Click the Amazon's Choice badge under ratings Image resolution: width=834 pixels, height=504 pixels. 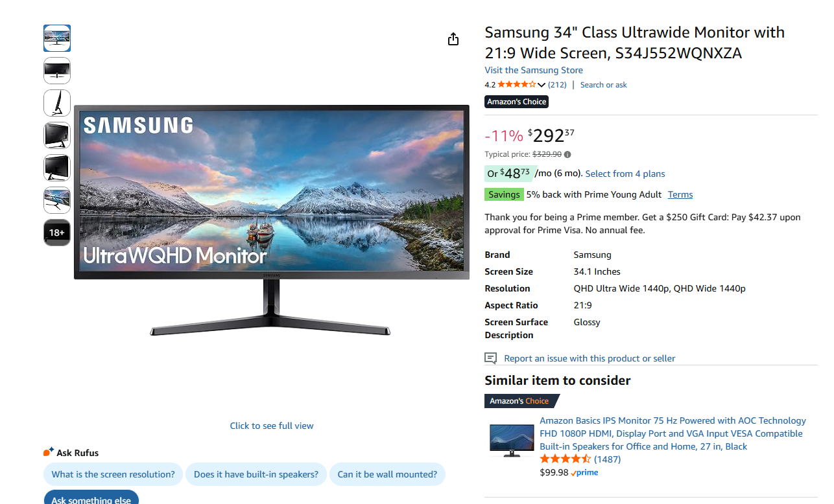(x=517, y=102)
